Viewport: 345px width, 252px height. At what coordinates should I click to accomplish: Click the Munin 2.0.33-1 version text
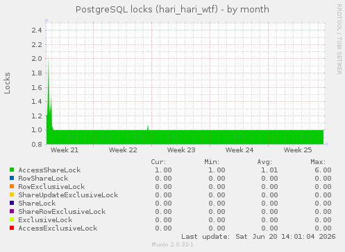(172, 244)
